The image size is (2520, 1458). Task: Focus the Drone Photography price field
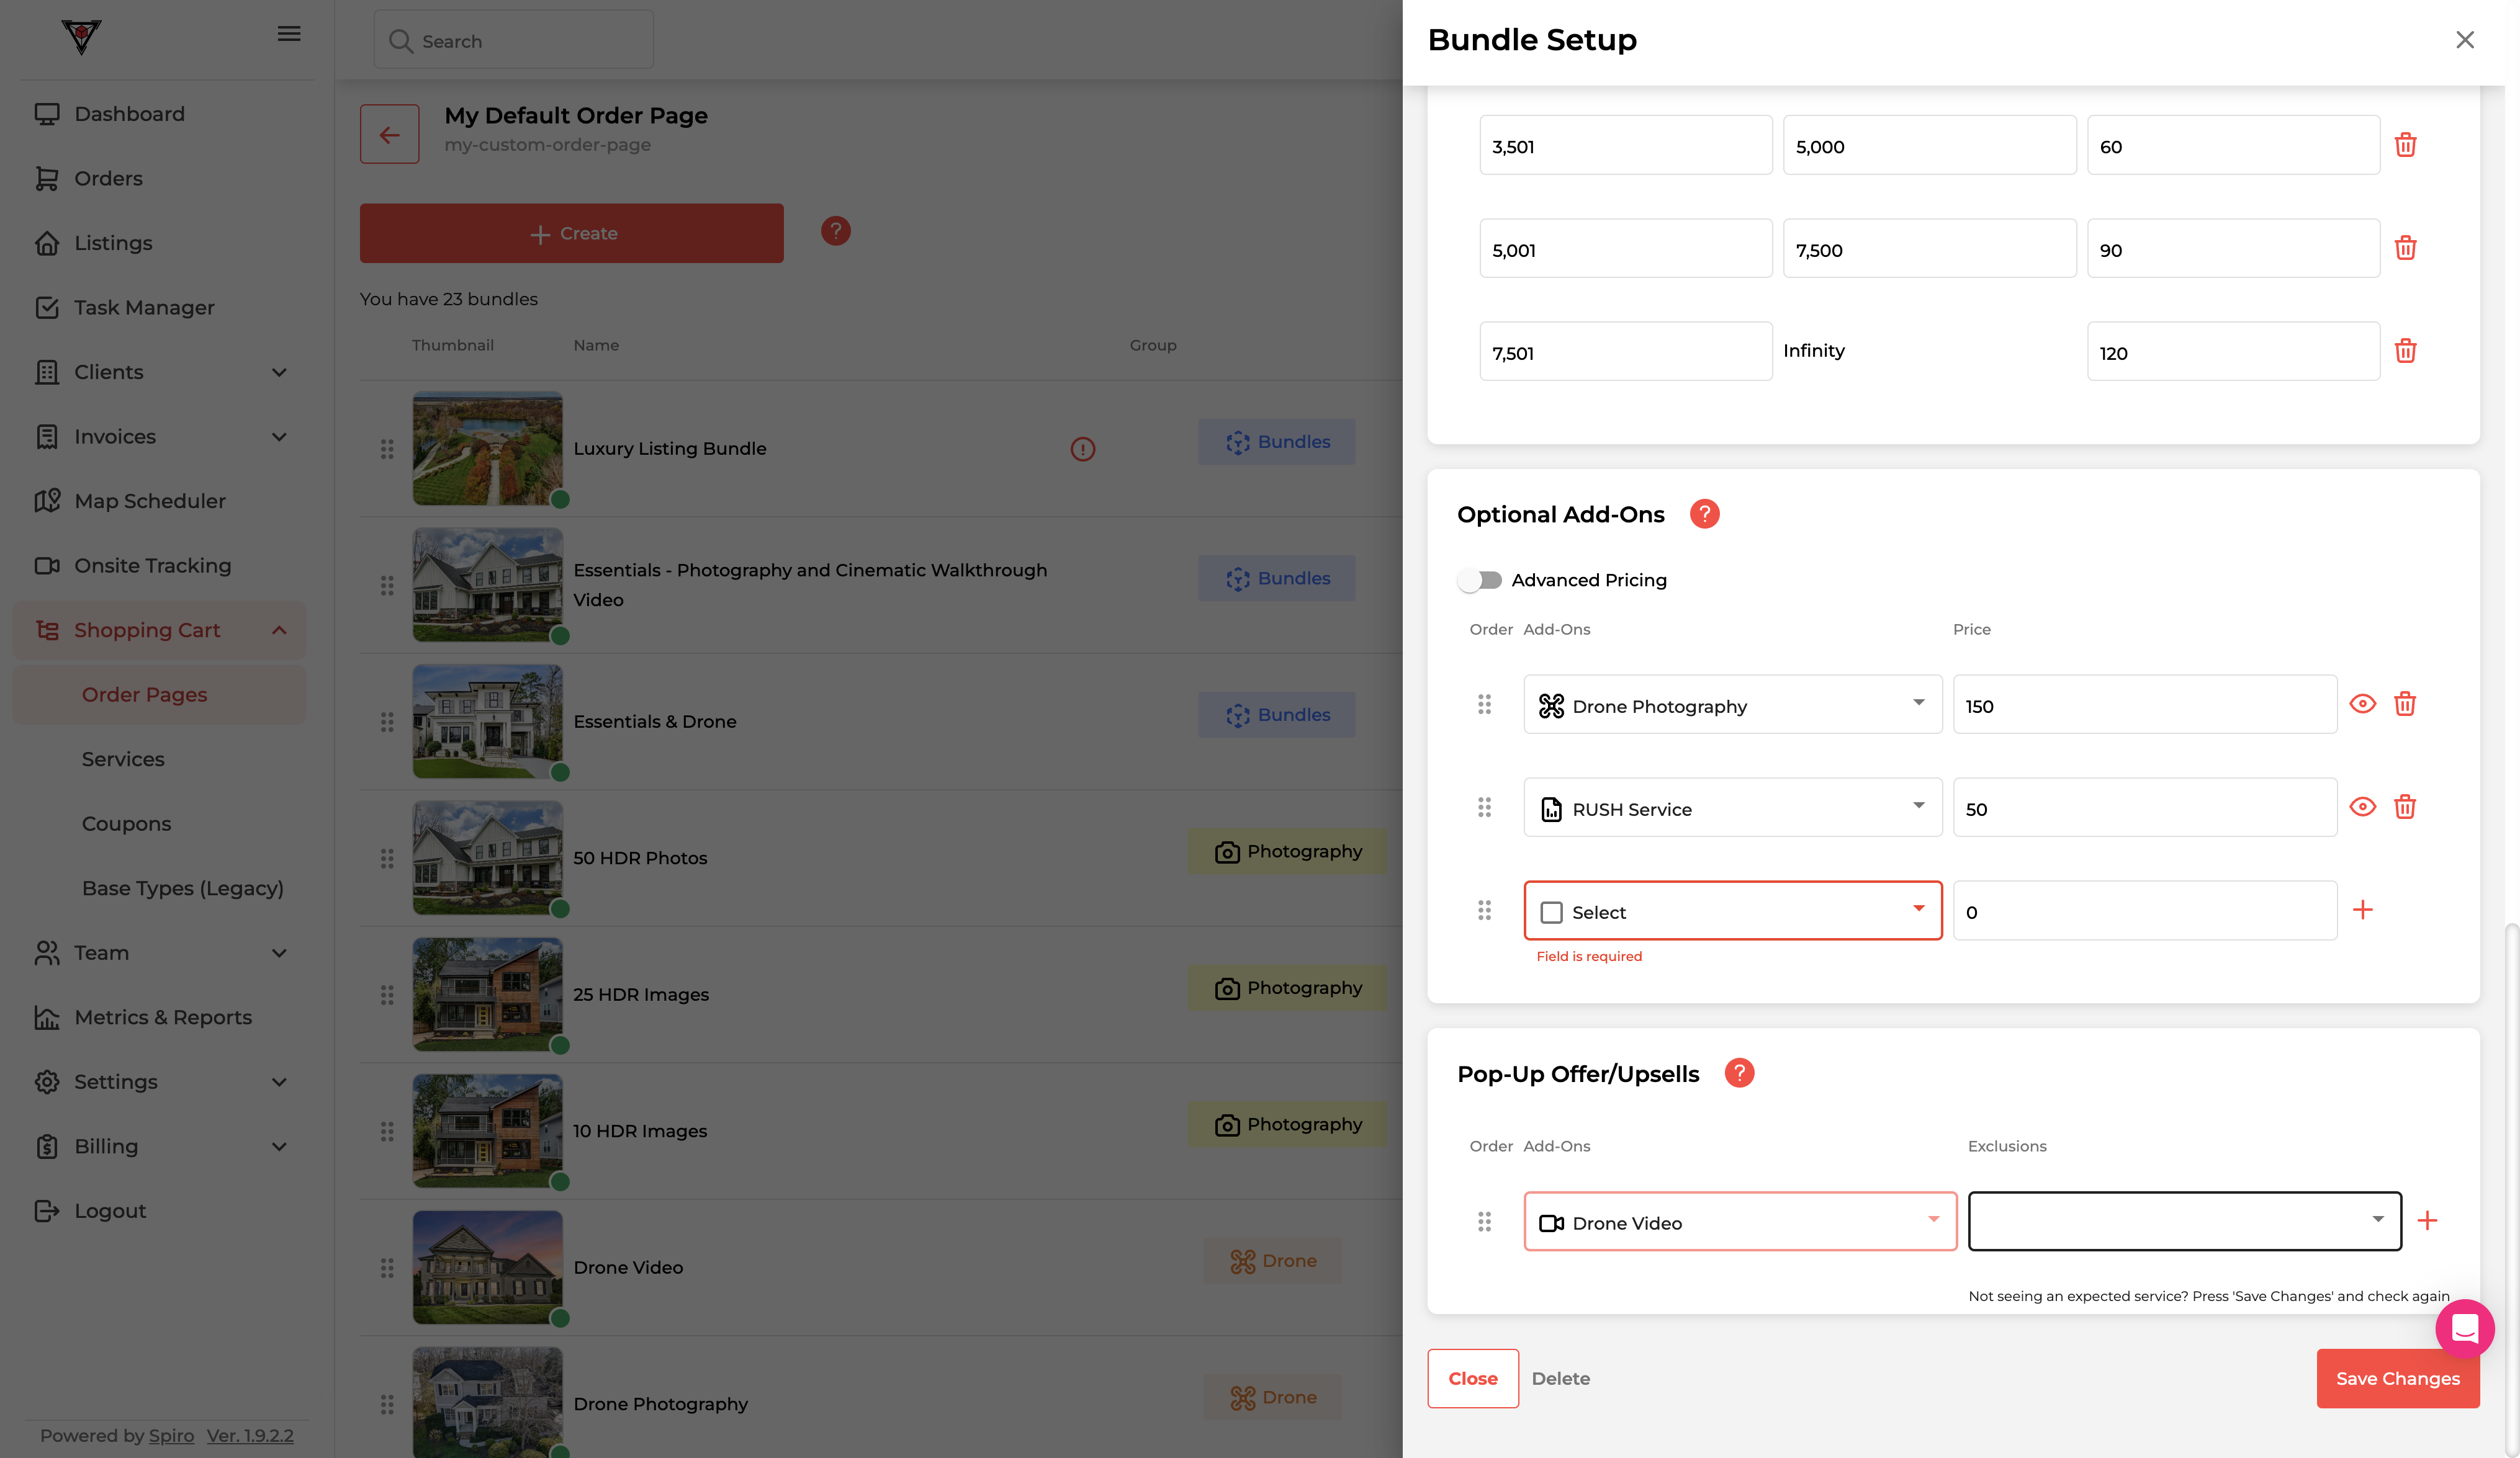click(2144, 705)
